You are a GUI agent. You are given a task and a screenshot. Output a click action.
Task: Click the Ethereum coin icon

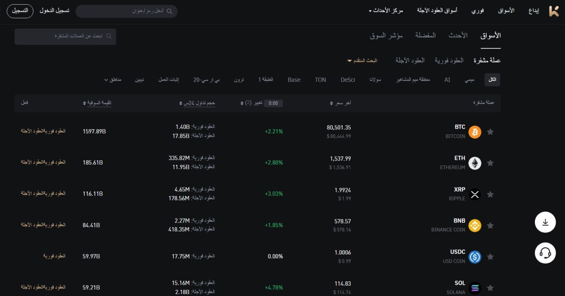click(x=475, y=163)
